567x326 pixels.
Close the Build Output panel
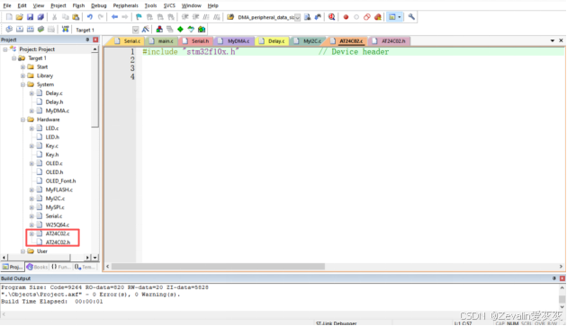pos(562,278)
